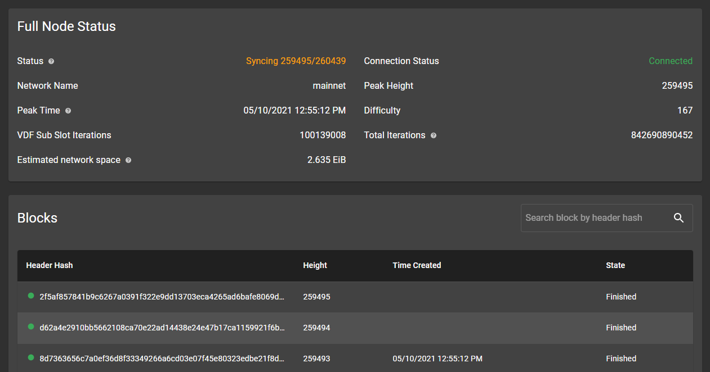The width and height of the screenshot is (710, 372).
Task: Click the Difficulty label
Action: click(x=382, y=111)
